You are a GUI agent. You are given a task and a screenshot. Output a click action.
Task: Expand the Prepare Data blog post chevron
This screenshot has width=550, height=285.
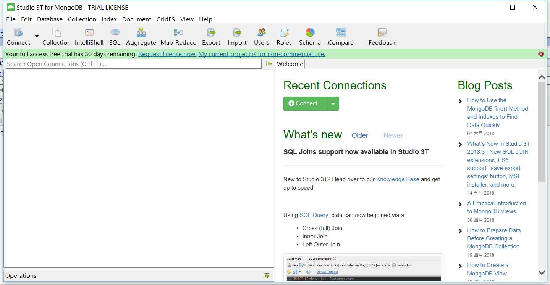[x=460, y=231]
